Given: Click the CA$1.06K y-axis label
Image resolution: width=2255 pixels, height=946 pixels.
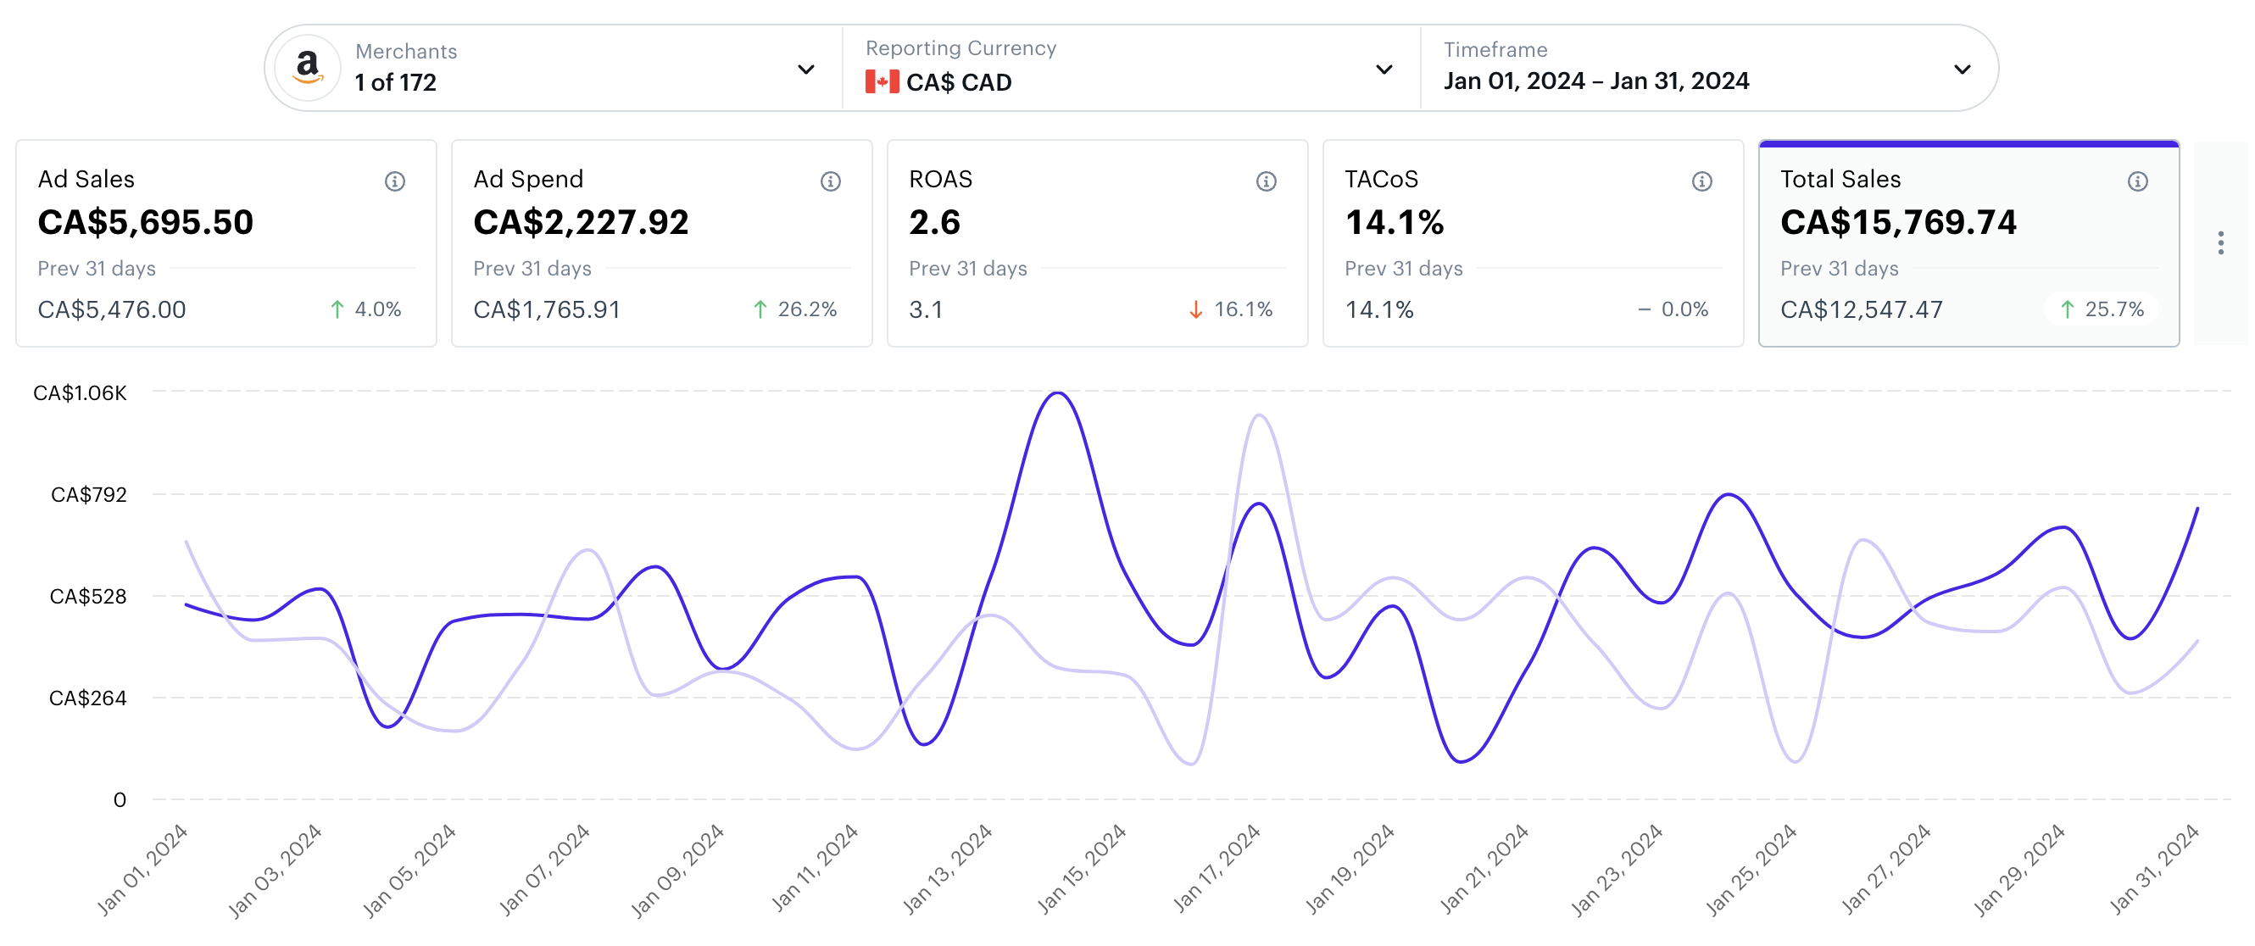Looking at the screenshot, I should click(x=80, y=393).
